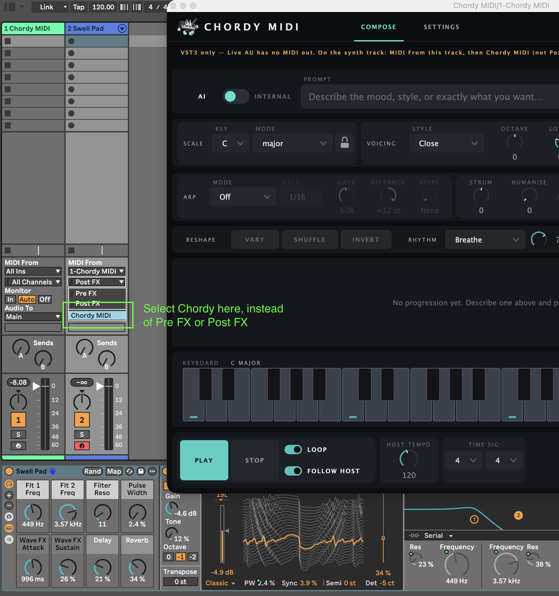Click the first clip slot stop button of Chordy MIDI track
Viewport: 559px width, 596px height.
[x=8, y=41]
